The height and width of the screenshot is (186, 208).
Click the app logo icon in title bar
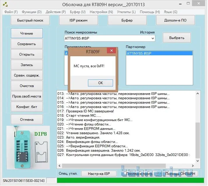click(x=5, y=4)
